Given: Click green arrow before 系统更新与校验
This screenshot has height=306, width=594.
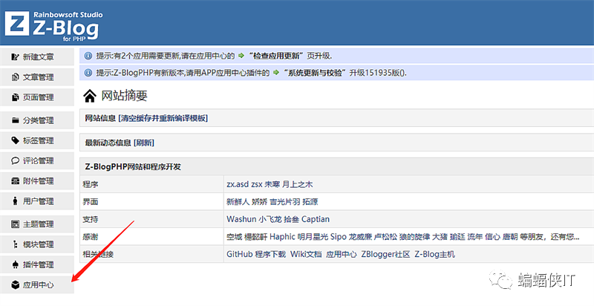Looking at the screenshot, I should (x=276, y=73).
